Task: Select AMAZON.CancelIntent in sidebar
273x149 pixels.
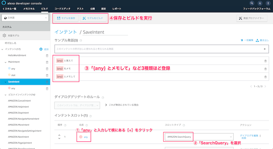Action: tap(19, 101)
